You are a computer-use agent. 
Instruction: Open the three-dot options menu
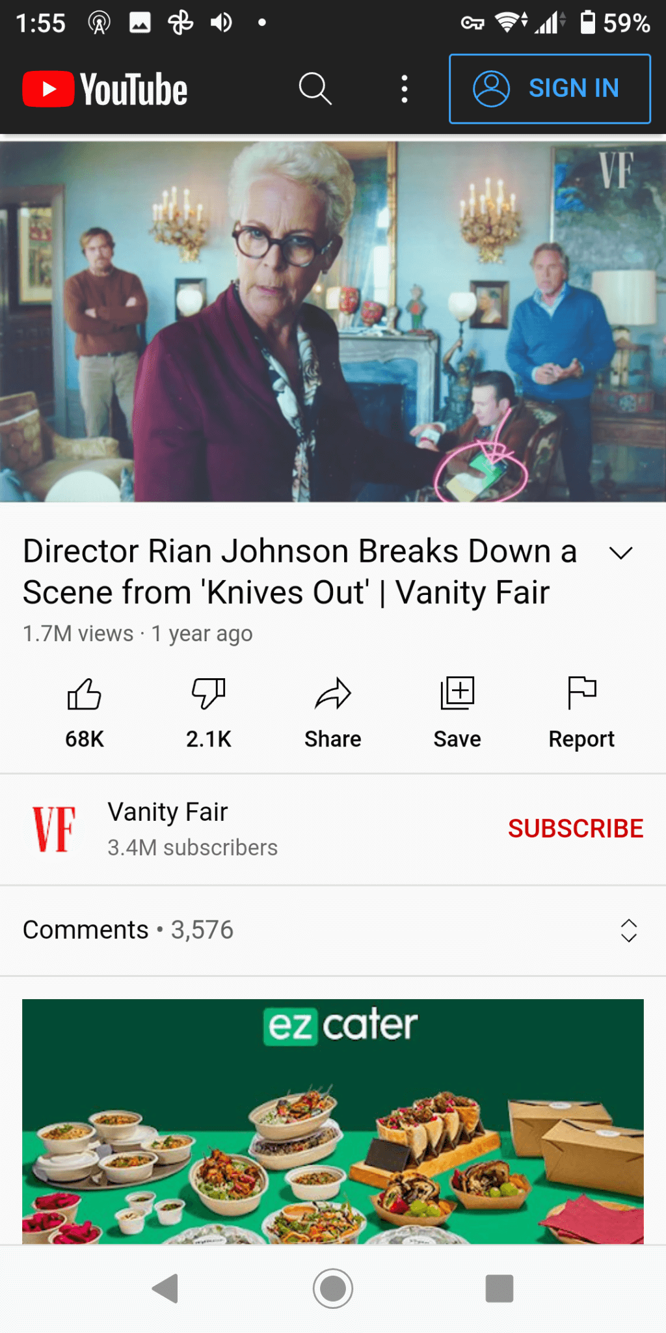click(x=405, y=89)
